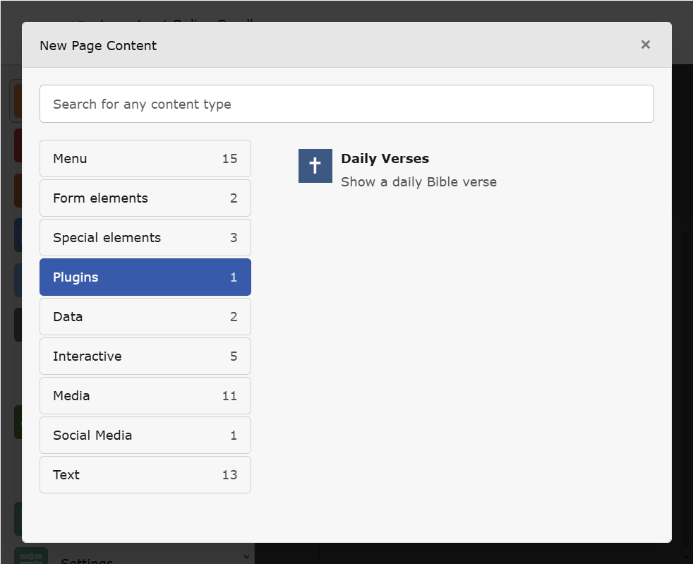Image resolution: width=693 pixels, height=564 pixels.
Task: Switch to the Menu category tab
Action: point(145,159)
